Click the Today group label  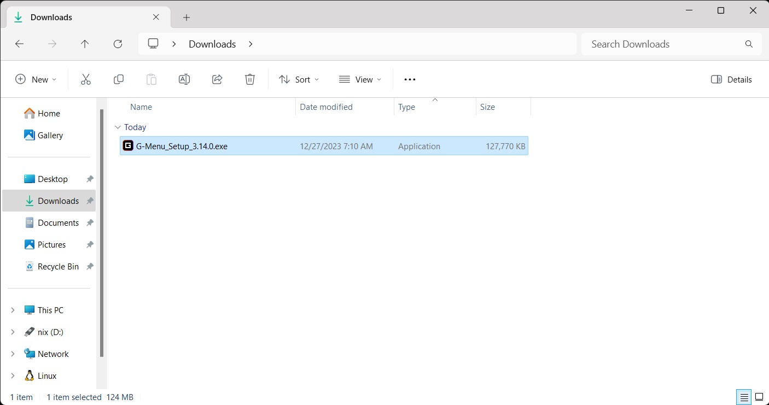pyautogui.click(x=135, y=127)
